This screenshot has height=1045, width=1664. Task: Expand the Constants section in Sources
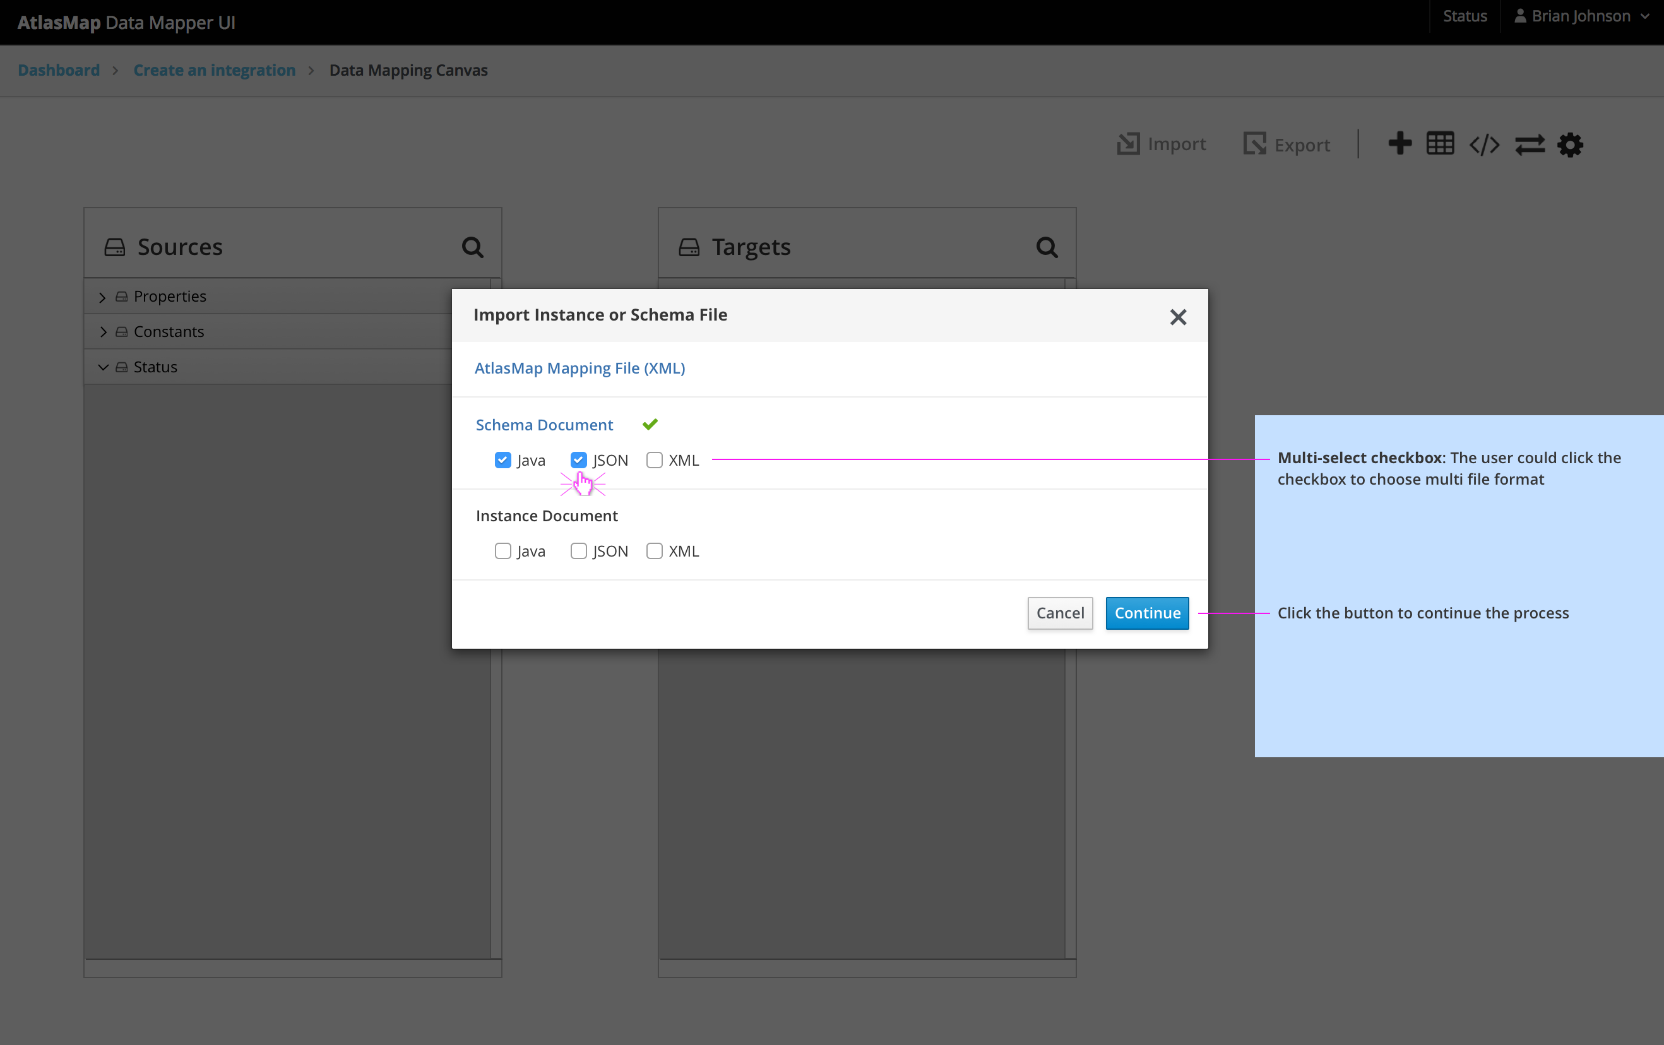(x=103, y=331)
